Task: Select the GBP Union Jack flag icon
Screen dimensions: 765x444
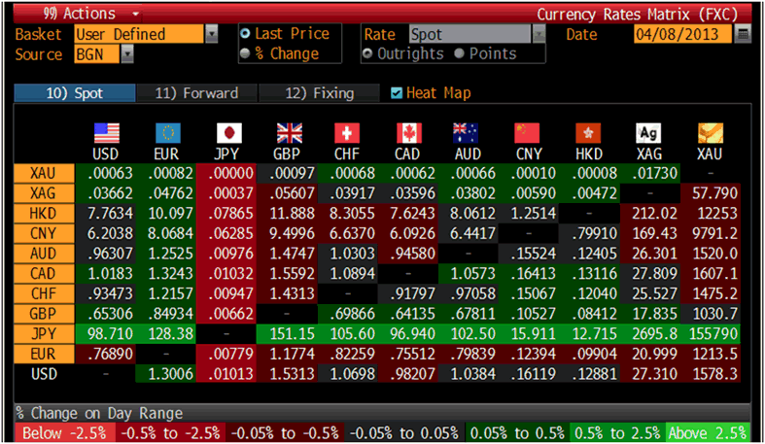Action: click(287, 133)
